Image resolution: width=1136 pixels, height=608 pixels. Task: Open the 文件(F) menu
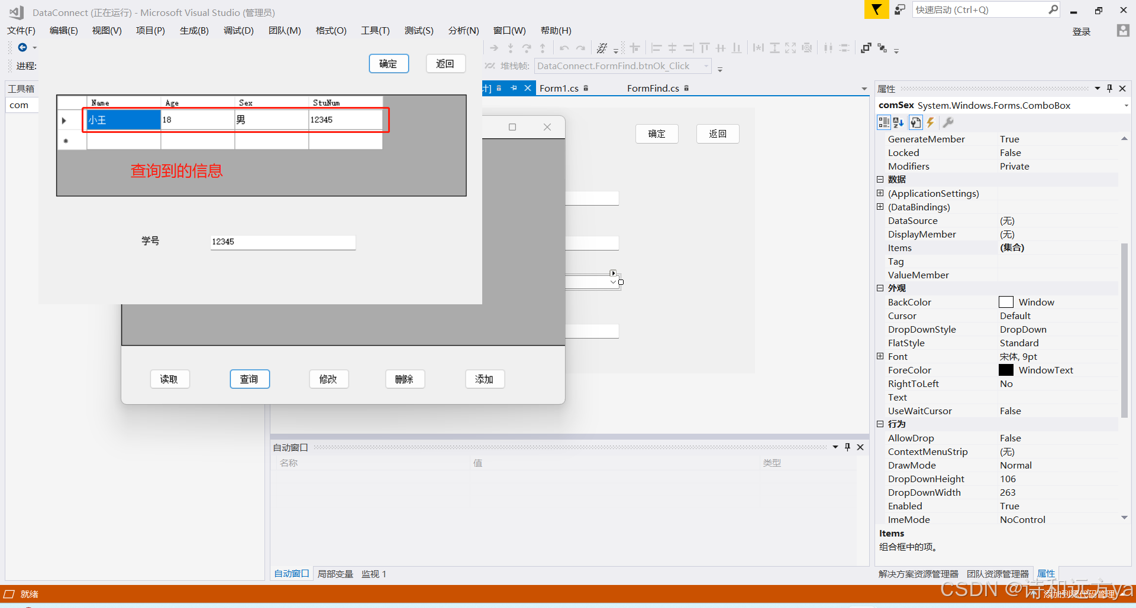tap(21, 31)
